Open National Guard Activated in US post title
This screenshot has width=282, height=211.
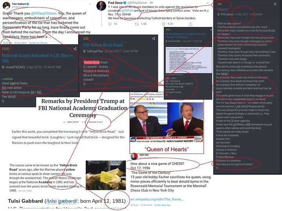coord(37,58)
